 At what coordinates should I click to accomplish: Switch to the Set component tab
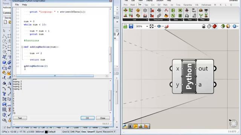(x=140, y=4)
